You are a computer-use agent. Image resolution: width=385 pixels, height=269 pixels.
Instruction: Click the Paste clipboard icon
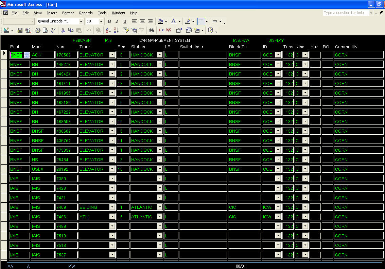(x=78, y=30)
